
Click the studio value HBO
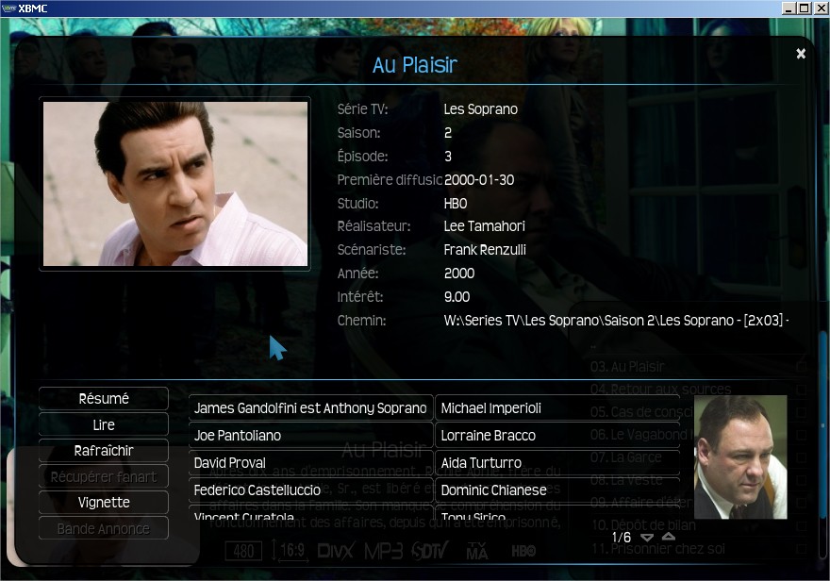pos(456,203)
